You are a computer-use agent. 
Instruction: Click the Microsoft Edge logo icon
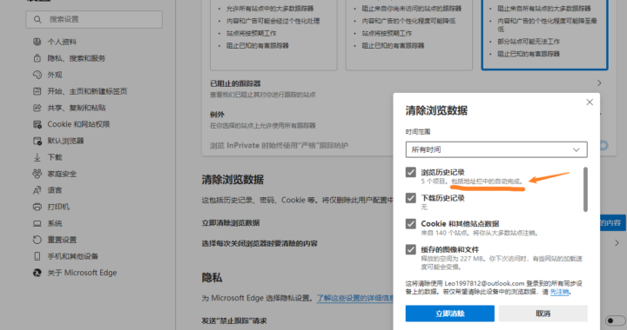click(37, 273)
